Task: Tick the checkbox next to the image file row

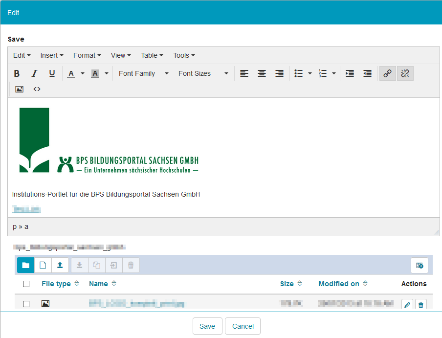Action: pos(26,303)
